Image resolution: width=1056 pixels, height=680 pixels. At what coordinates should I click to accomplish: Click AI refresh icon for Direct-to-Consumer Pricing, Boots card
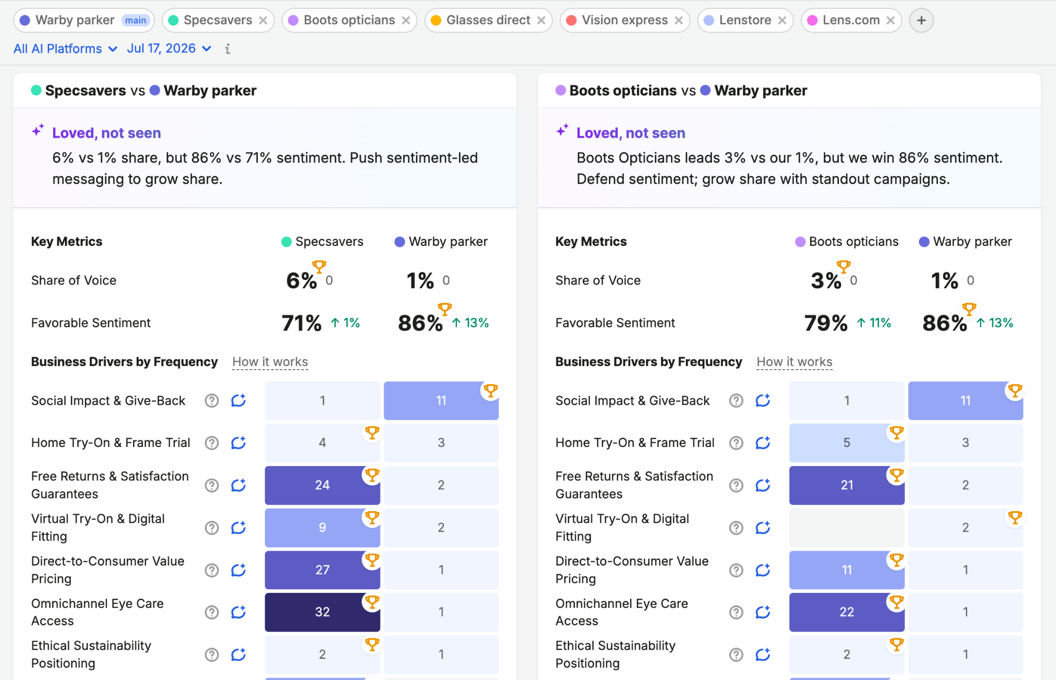[x=763, y=570]
